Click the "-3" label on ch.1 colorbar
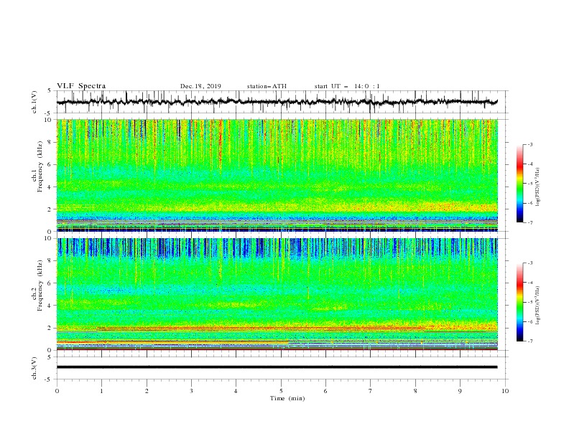Viewport: 569px width, 439px height. (x=530, y=144)
